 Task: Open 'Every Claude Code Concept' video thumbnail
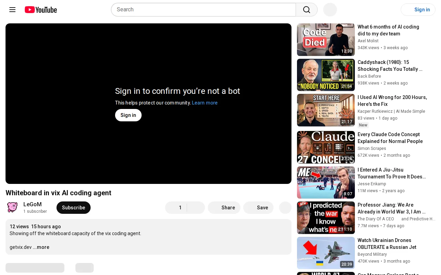[x=326, y=147]
